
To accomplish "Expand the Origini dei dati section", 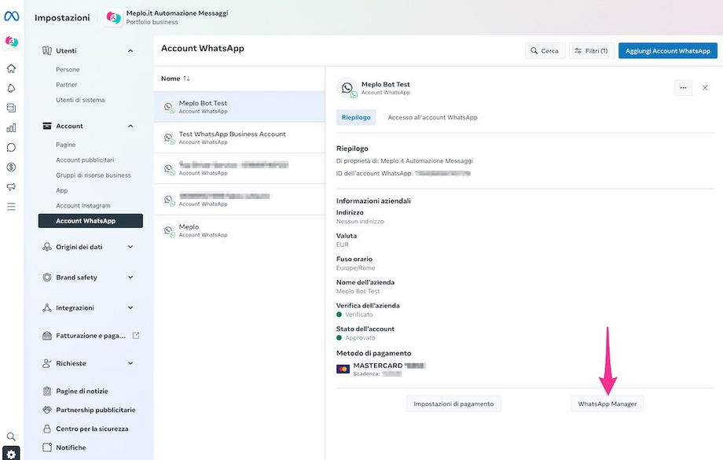I will pyautogui.click(x=130, y=247).
